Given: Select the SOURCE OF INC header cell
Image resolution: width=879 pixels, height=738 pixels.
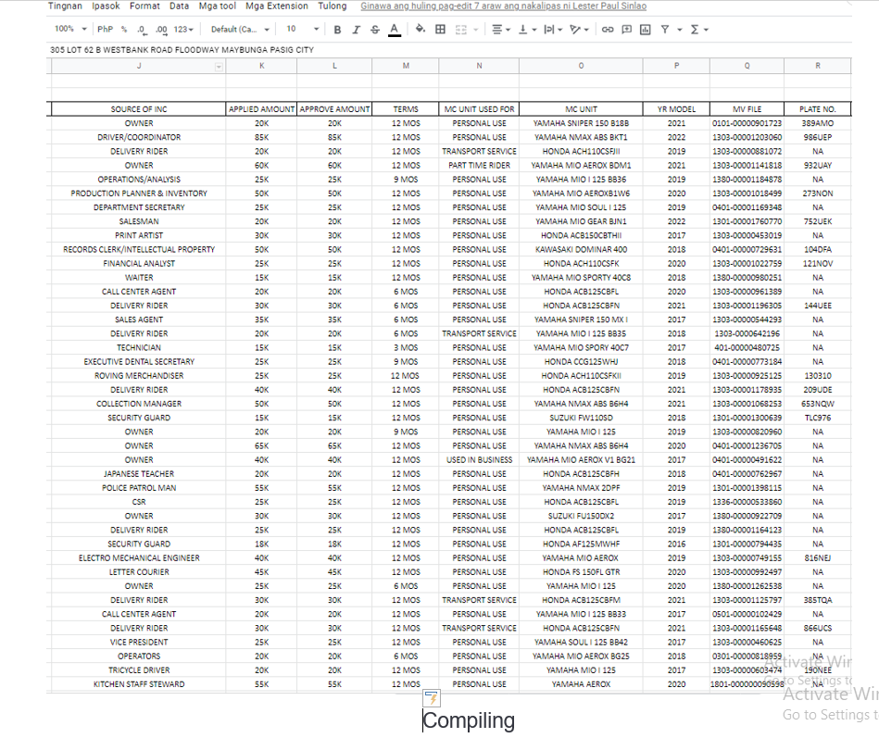Looking at the screenshot, I should coord(138,109).
